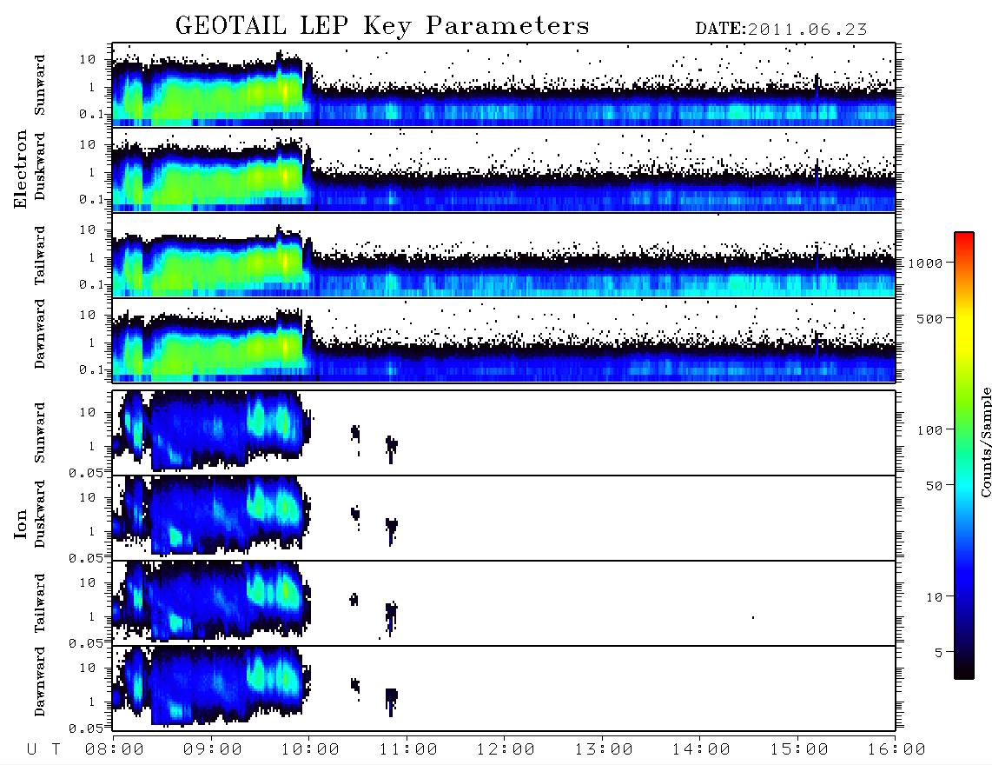
Task: Click the black bottom of the color bar
Action: [964, 671]
